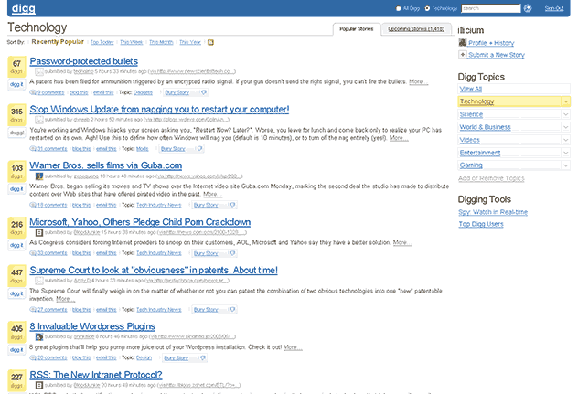Click More link on Password-protected bullets summary
This screenshot has width=578, height=394.
418,81
